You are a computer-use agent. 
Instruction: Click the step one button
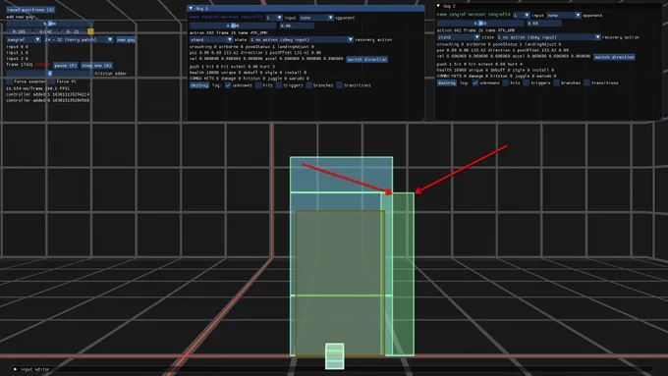(96, 66)
